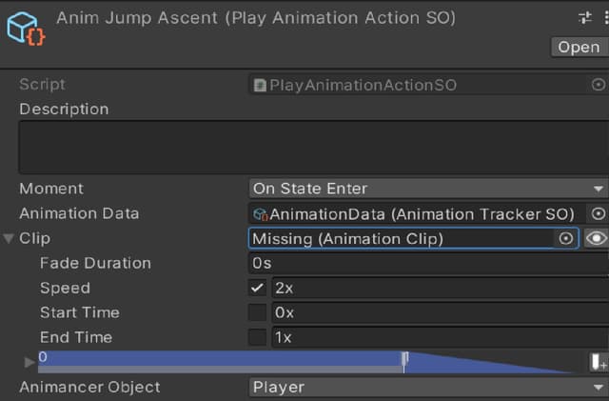Enable the Start Time checkbox
The width and height of the screenshot is (609, 401).
point(257,312)
